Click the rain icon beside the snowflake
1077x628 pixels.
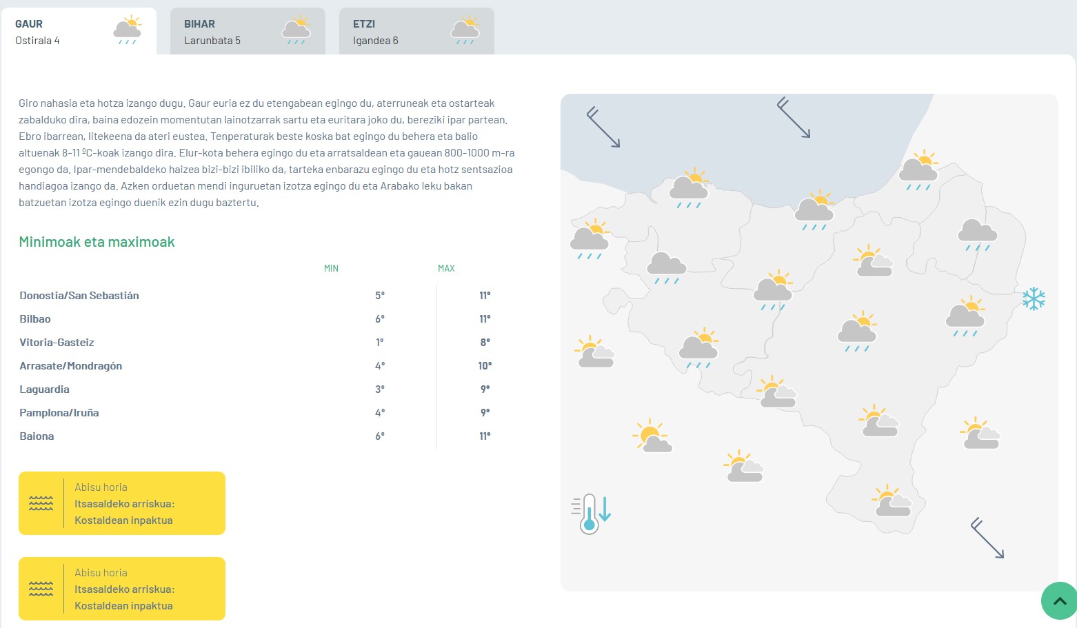[x=965, y=316]
